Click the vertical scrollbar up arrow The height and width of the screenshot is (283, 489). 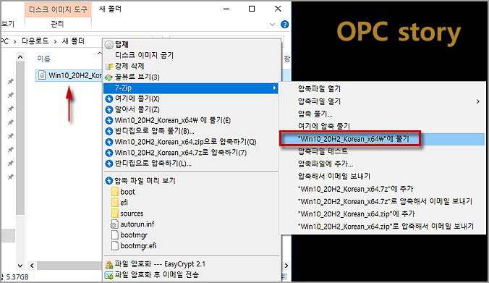coord(20,57)
